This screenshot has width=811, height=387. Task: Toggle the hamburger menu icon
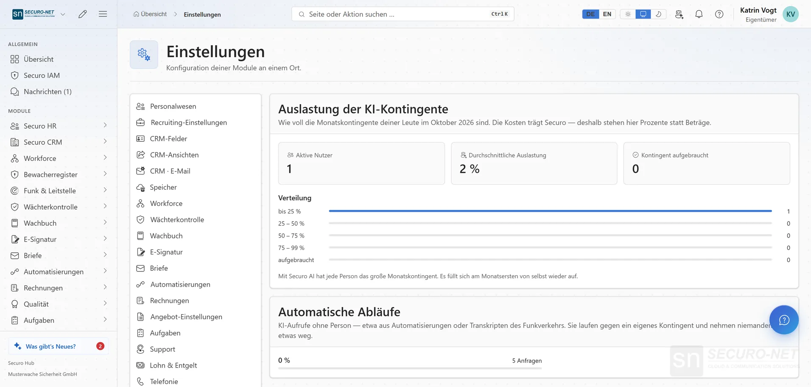(x=103, y=14)
